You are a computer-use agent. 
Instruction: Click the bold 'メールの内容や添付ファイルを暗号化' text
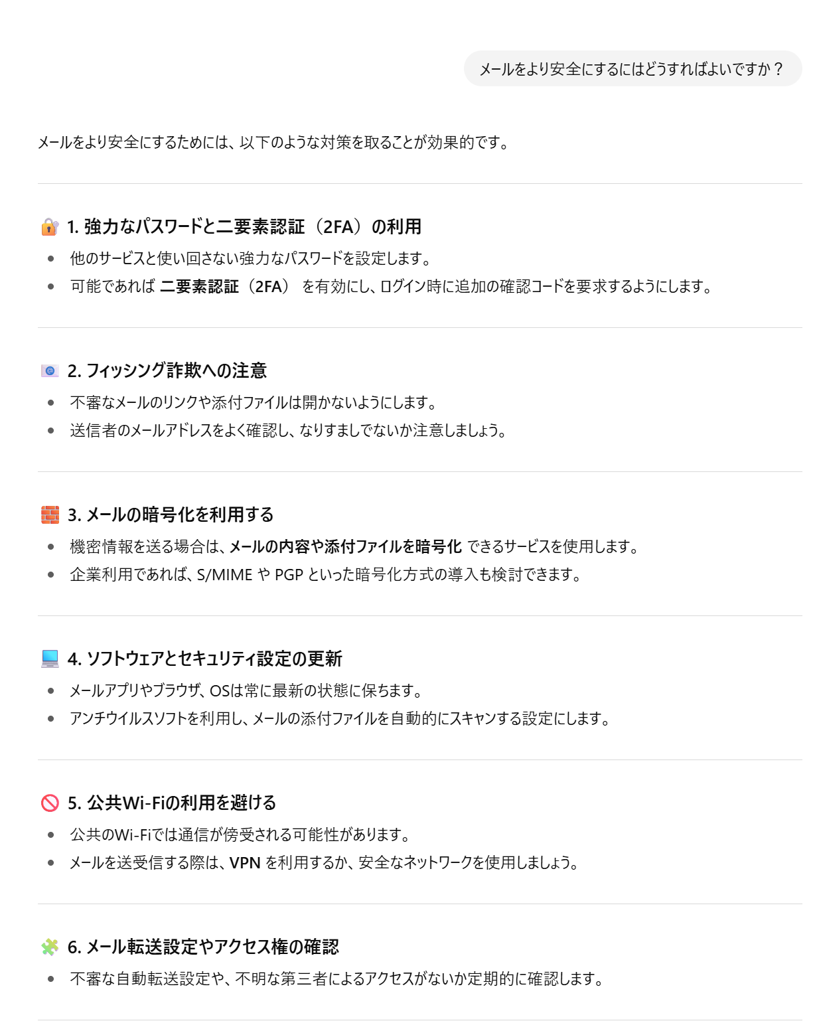coord(345,546)
